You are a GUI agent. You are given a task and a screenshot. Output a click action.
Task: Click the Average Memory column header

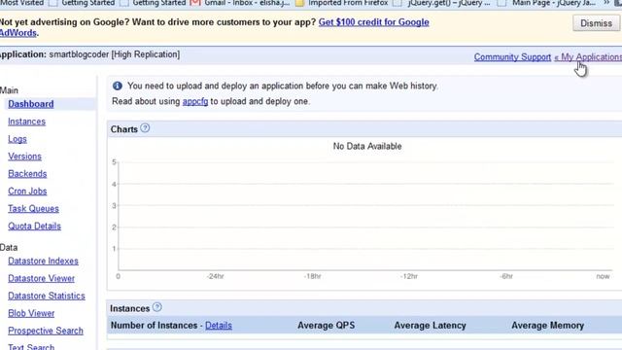point(547,326)
